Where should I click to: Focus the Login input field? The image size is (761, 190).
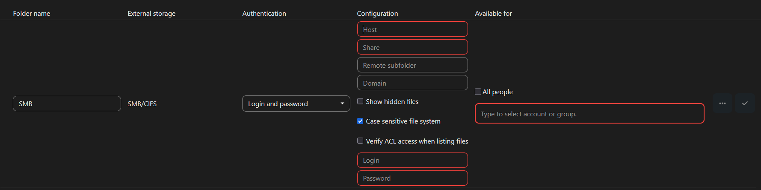(x=412, y=161)
